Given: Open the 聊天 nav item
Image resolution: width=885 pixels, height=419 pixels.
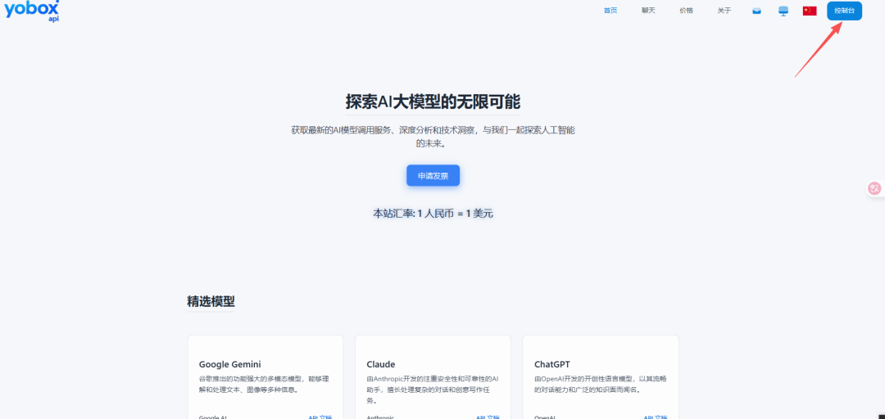Looking at the screenshot, I should [648, 11].
